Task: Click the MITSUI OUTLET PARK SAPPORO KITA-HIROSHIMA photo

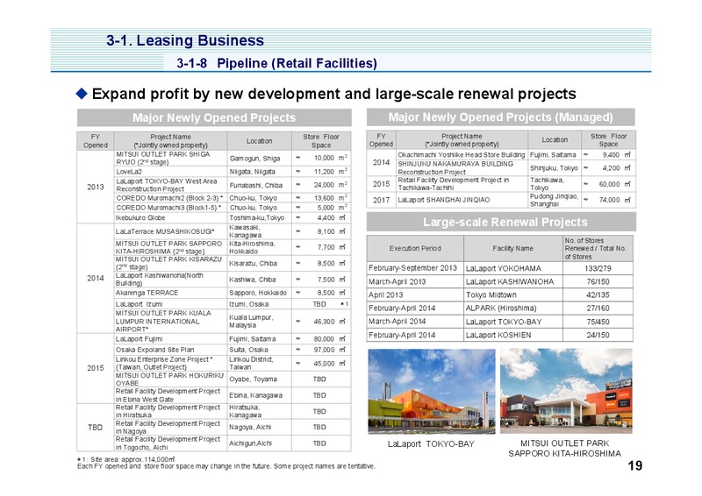Action: click(566, 392)
